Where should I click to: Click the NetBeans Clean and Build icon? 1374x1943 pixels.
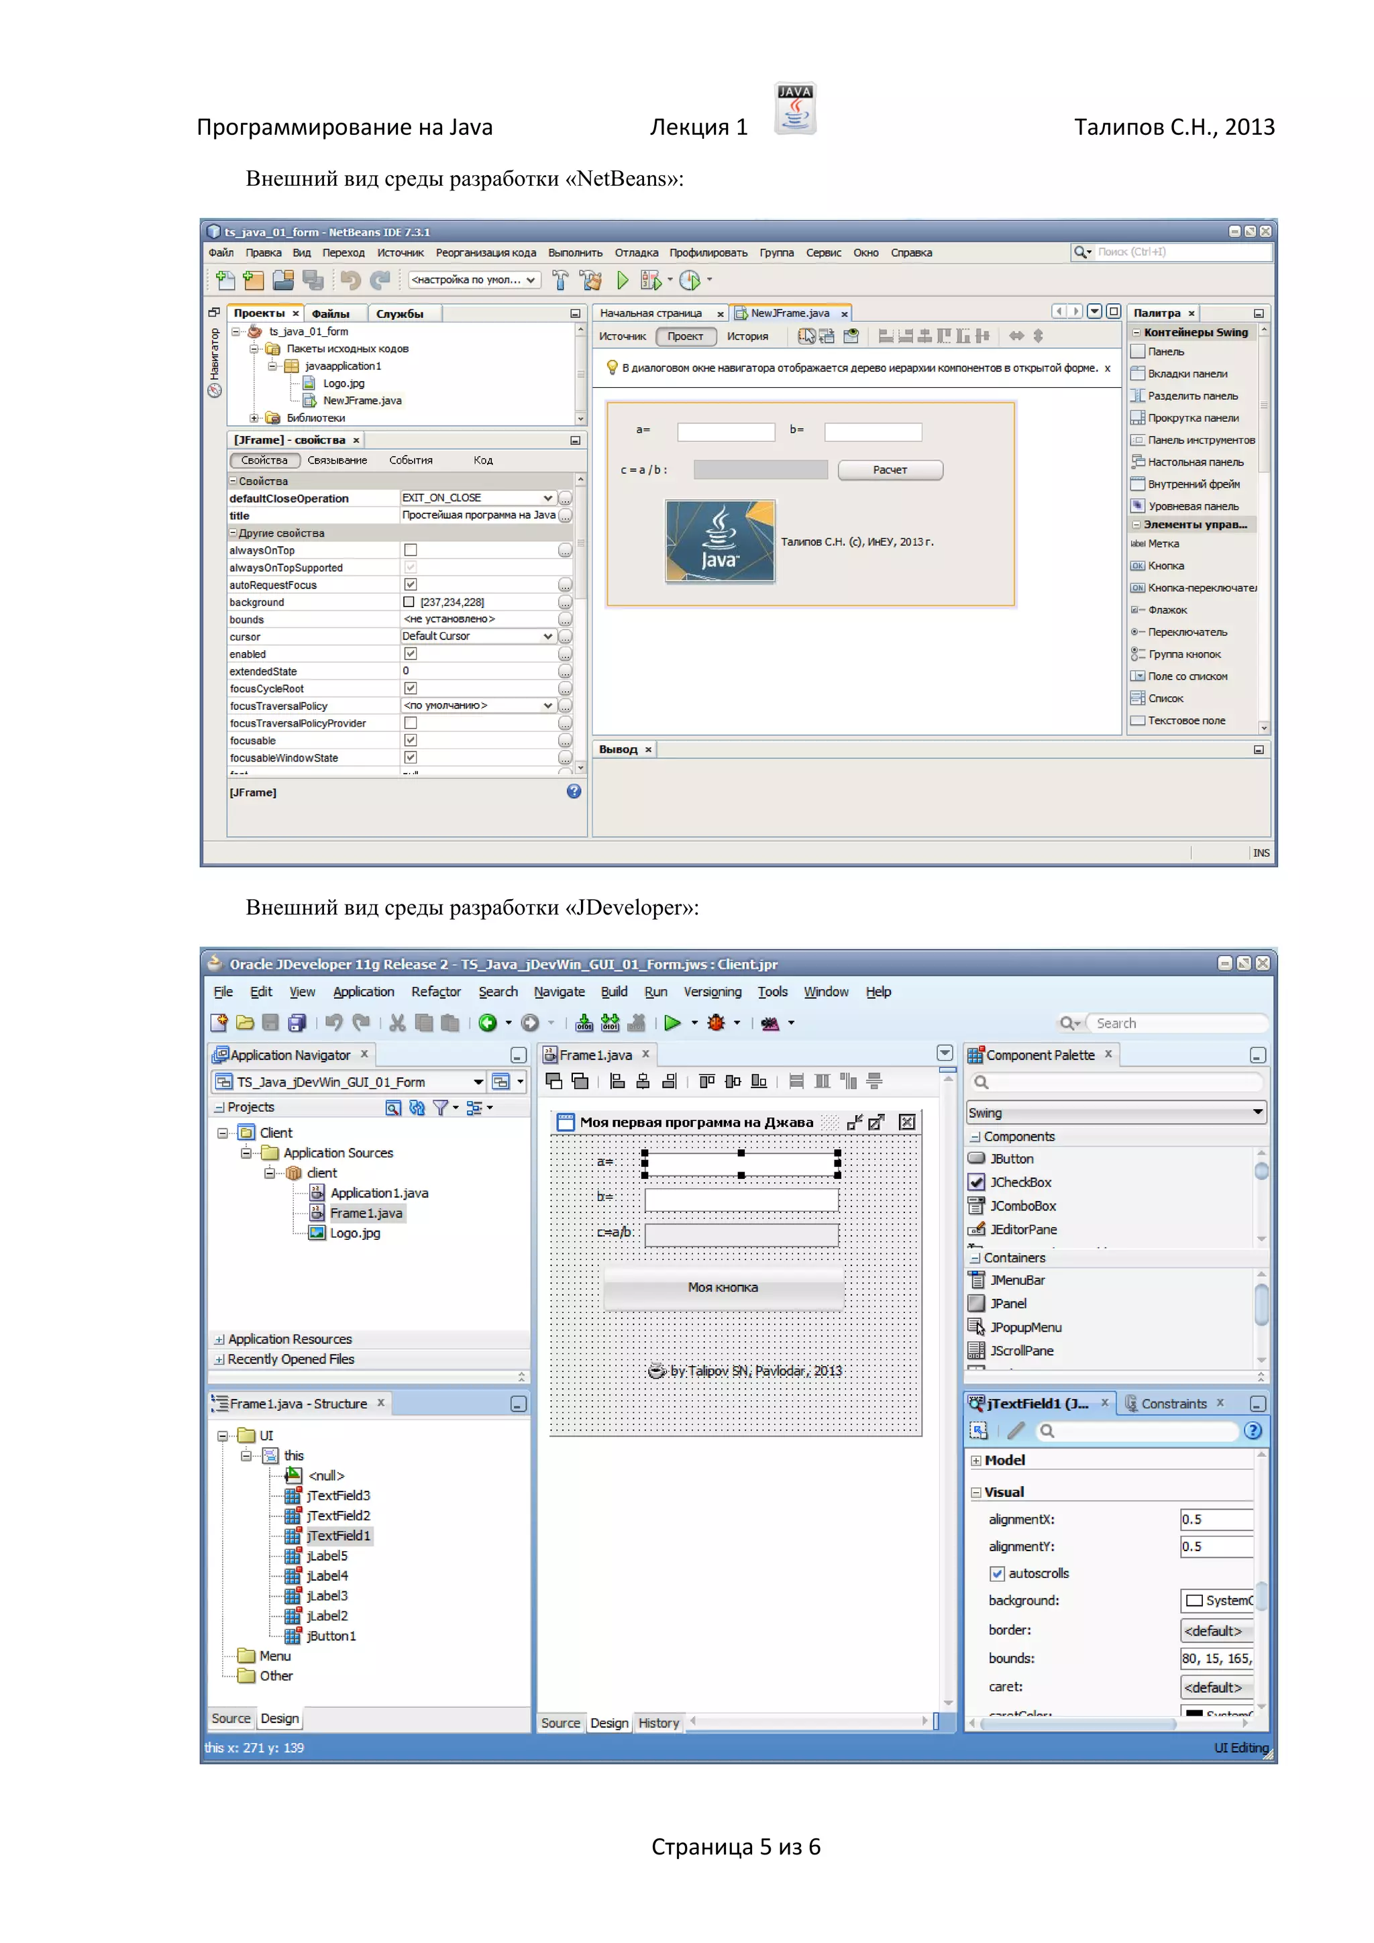point(590,280)
